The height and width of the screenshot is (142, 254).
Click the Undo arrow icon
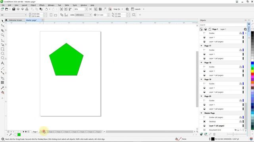point(46,9)
